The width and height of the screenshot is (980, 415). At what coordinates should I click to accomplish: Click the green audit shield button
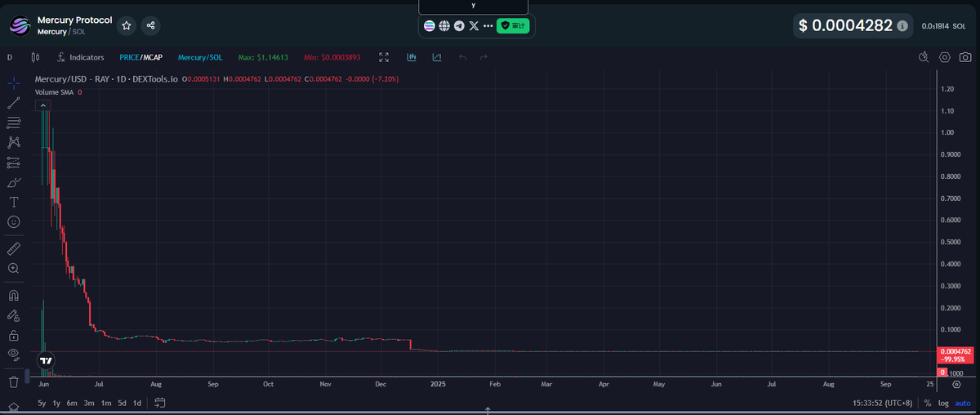tap(513, 26)
